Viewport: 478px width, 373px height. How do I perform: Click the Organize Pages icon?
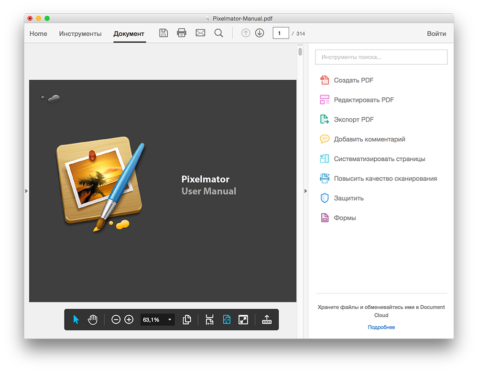click(325, 158)
